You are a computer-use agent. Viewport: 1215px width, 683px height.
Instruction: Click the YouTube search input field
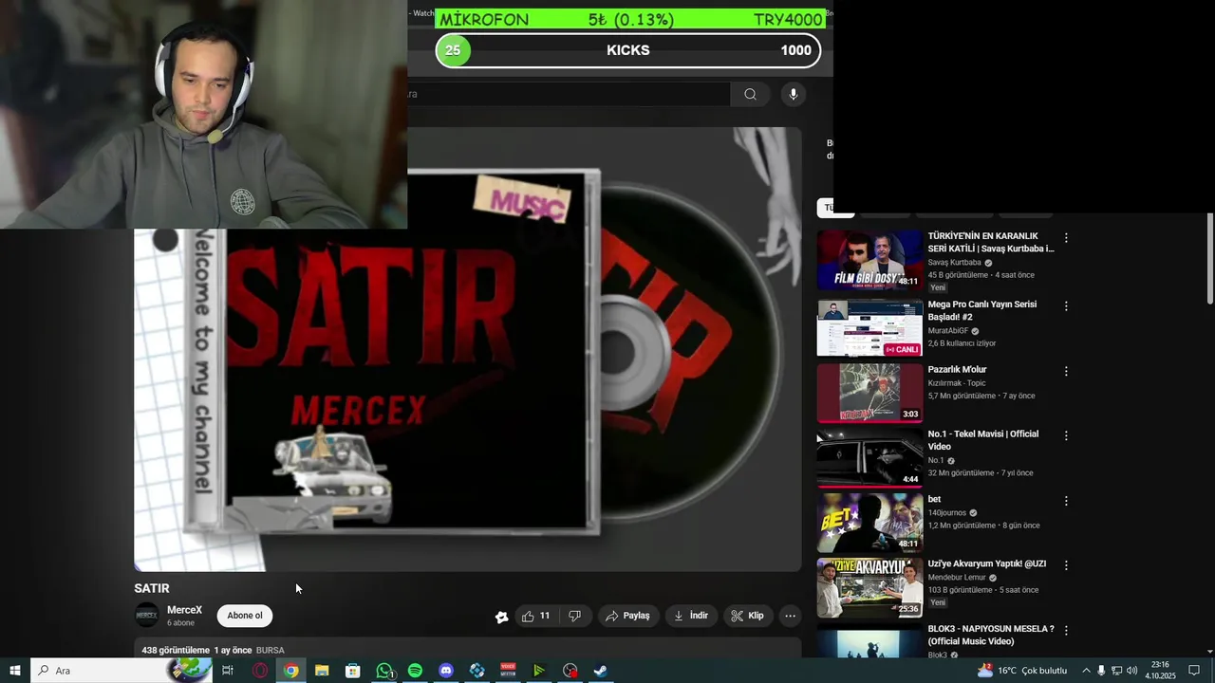(569, 94)
